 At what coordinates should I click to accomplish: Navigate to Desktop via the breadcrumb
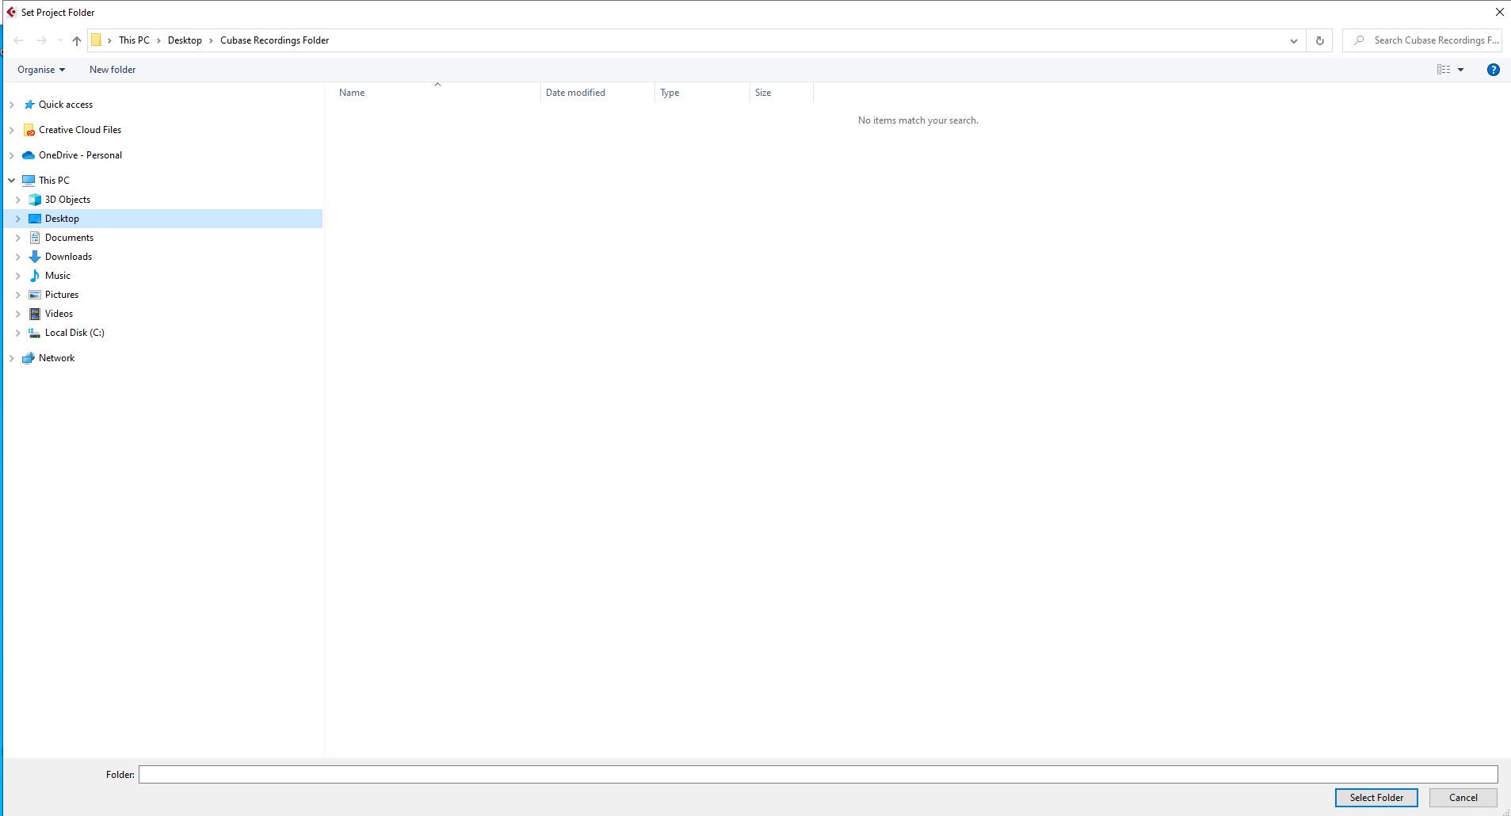coord(185,40)
